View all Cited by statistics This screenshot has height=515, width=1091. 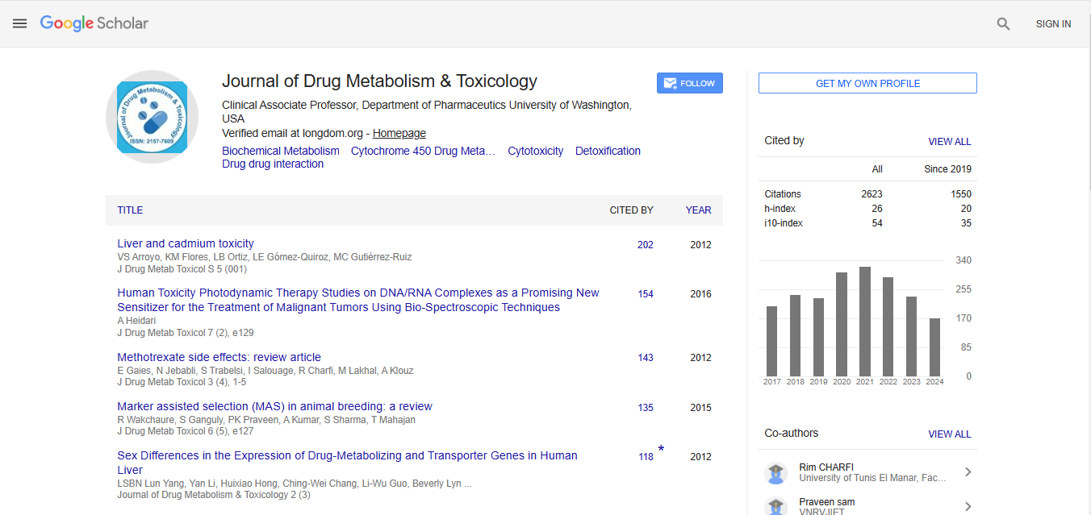pyautogui.click(x=949, y=141)
